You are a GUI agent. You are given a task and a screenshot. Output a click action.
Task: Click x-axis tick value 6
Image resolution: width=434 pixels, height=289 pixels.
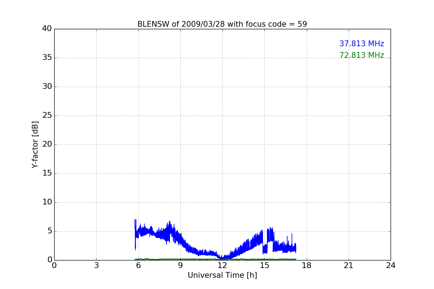pos(138,266)
